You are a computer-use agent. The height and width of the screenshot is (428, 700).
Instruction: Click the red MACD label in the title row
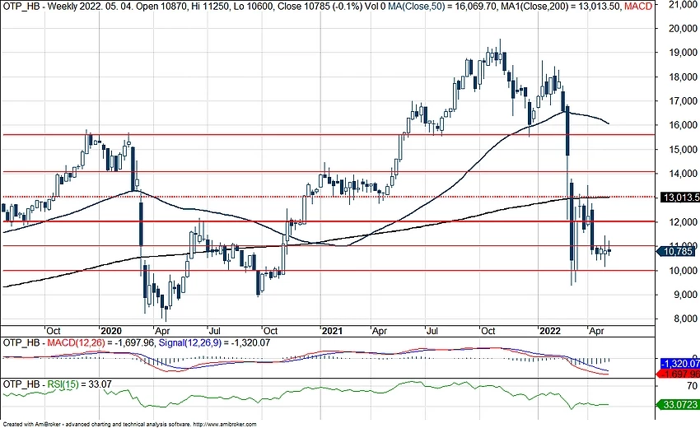point(638,7)
